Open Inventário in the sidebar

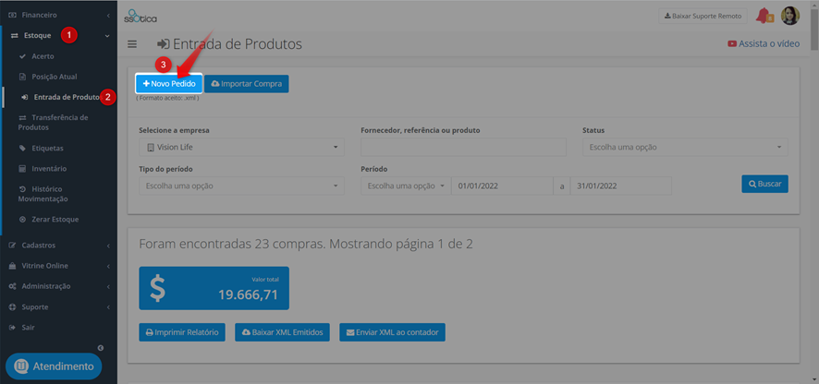coord(49,169)
